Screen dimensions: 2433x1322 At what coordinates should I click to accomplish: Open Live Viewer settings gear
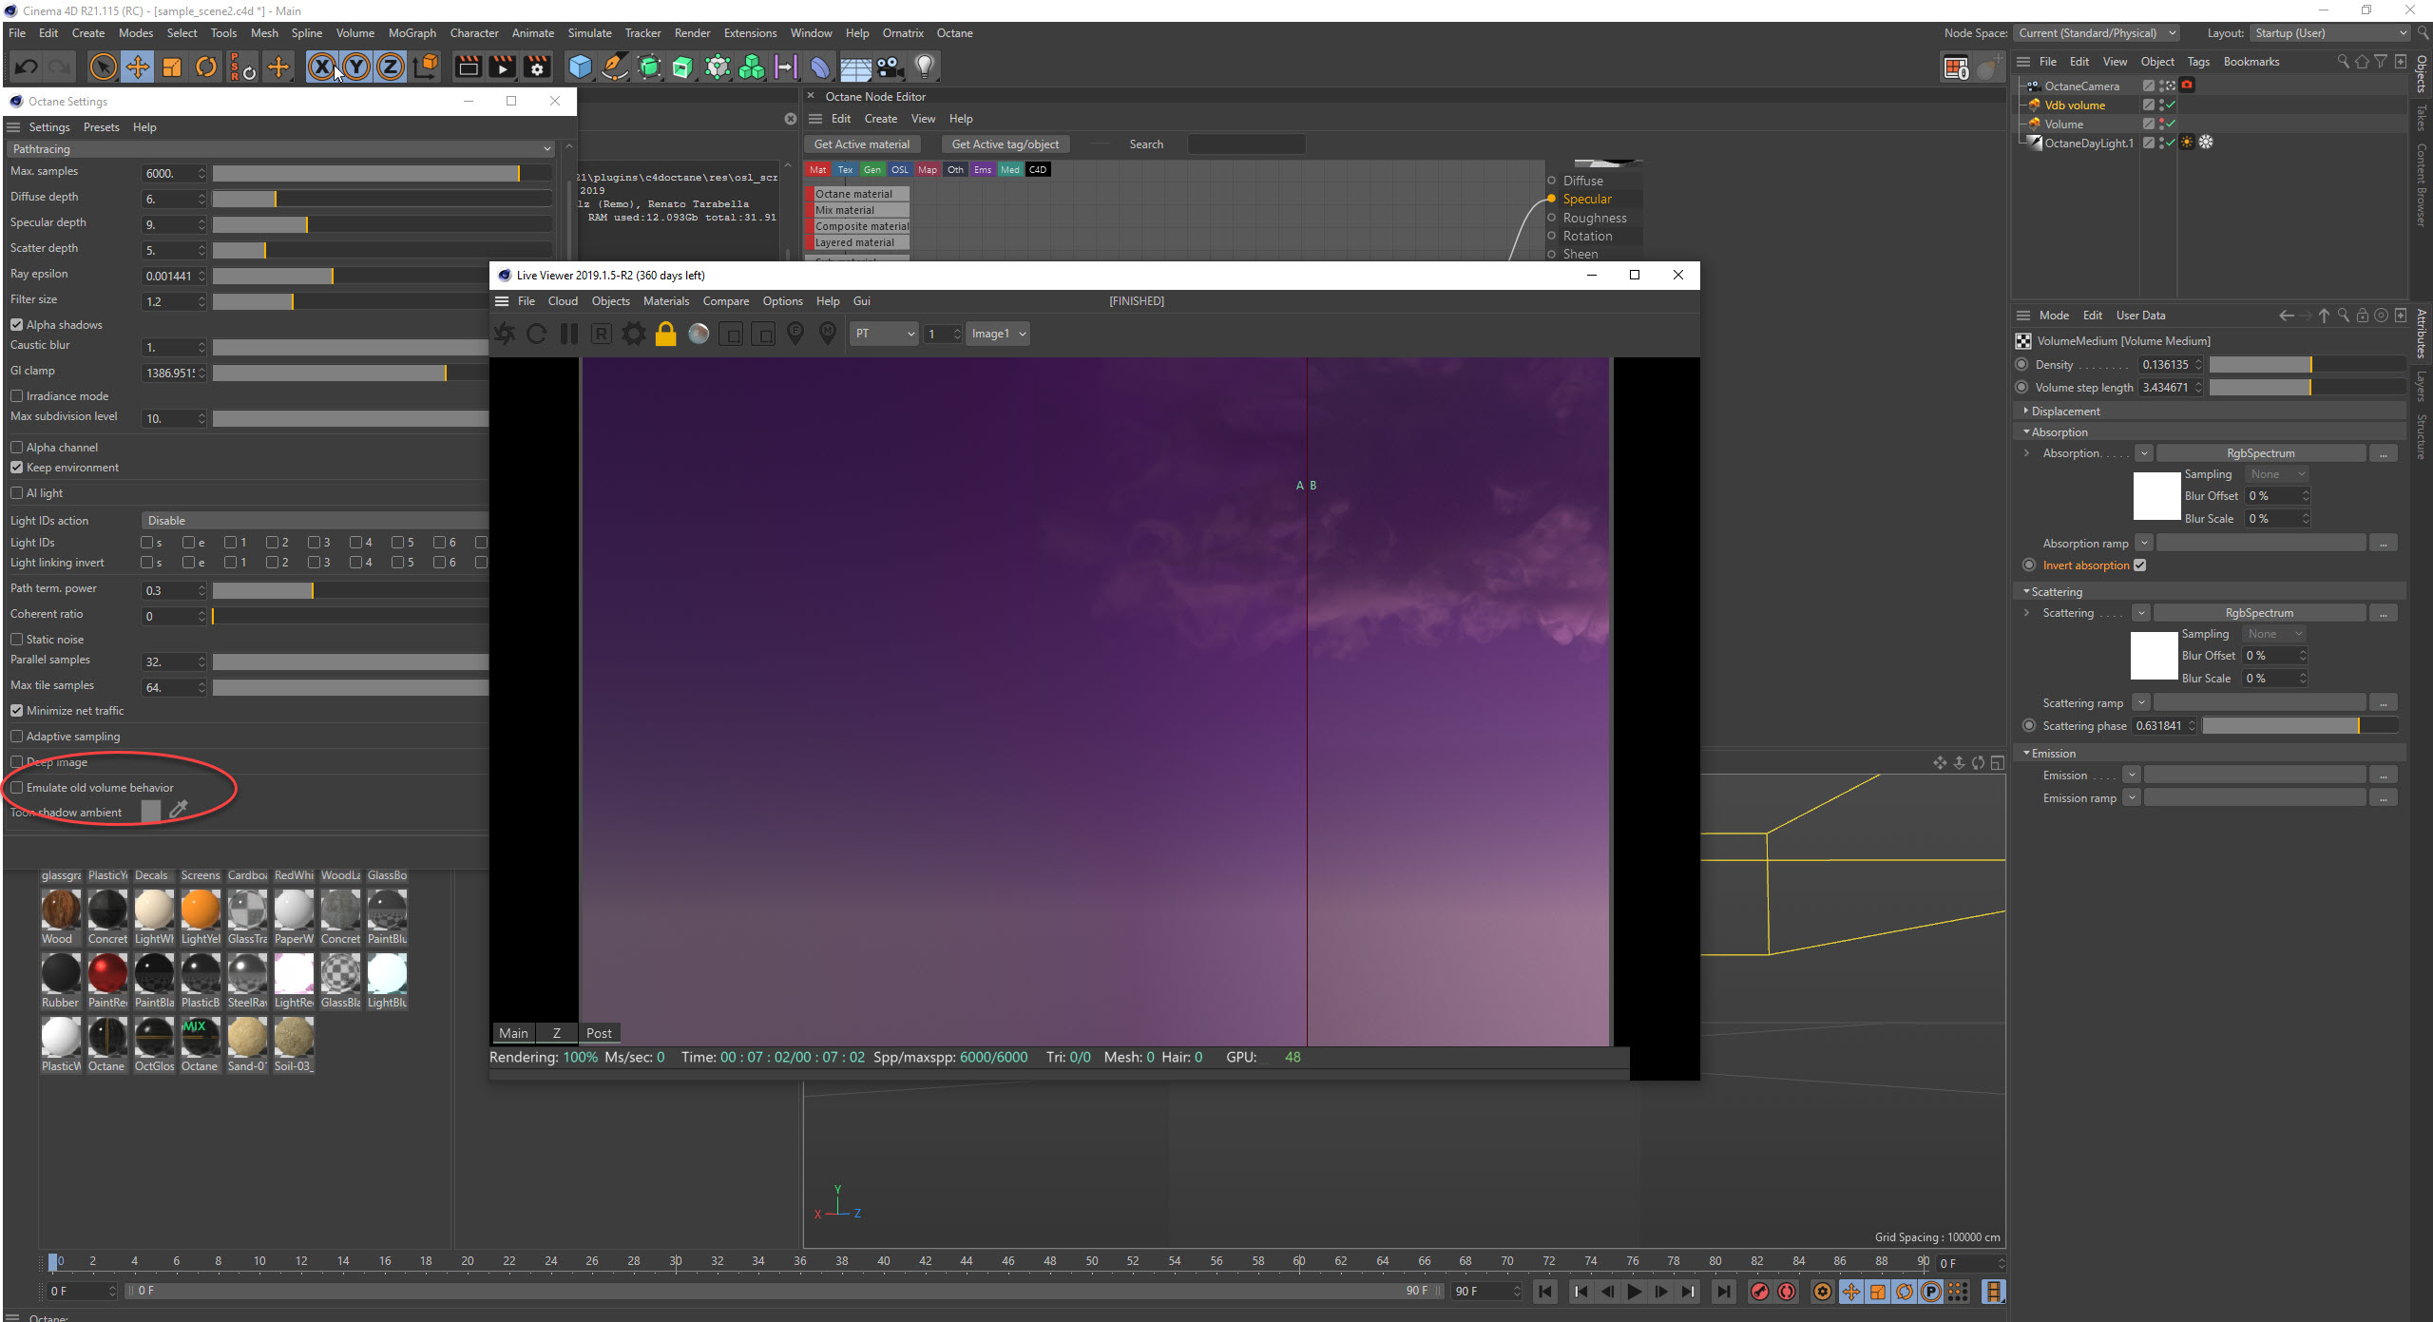click(634, 334)
